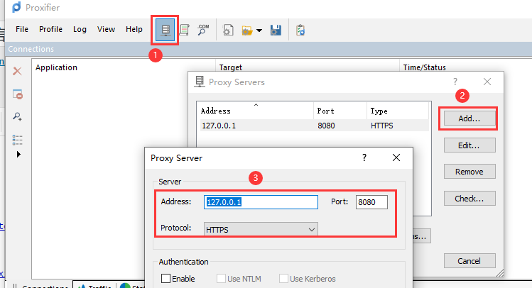
Task: Open the Log menu
Action: (x=80, y=30)
